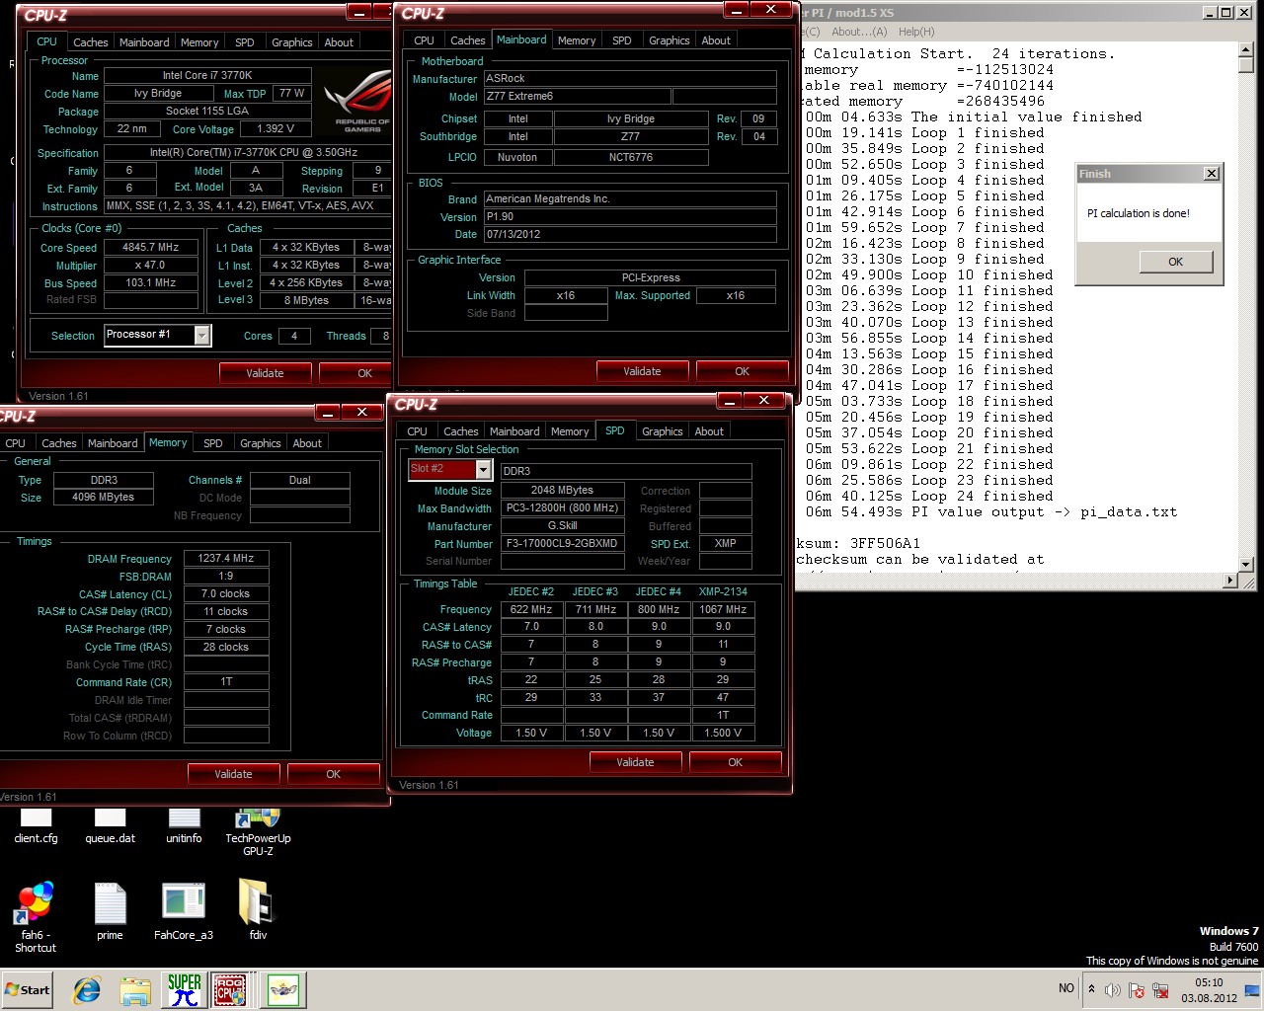Image resolution: width=1264 pixels, height=1011 pixels.
Task: Select the processor name field Intel Core i7 3770K
Action: coord(207,75)
